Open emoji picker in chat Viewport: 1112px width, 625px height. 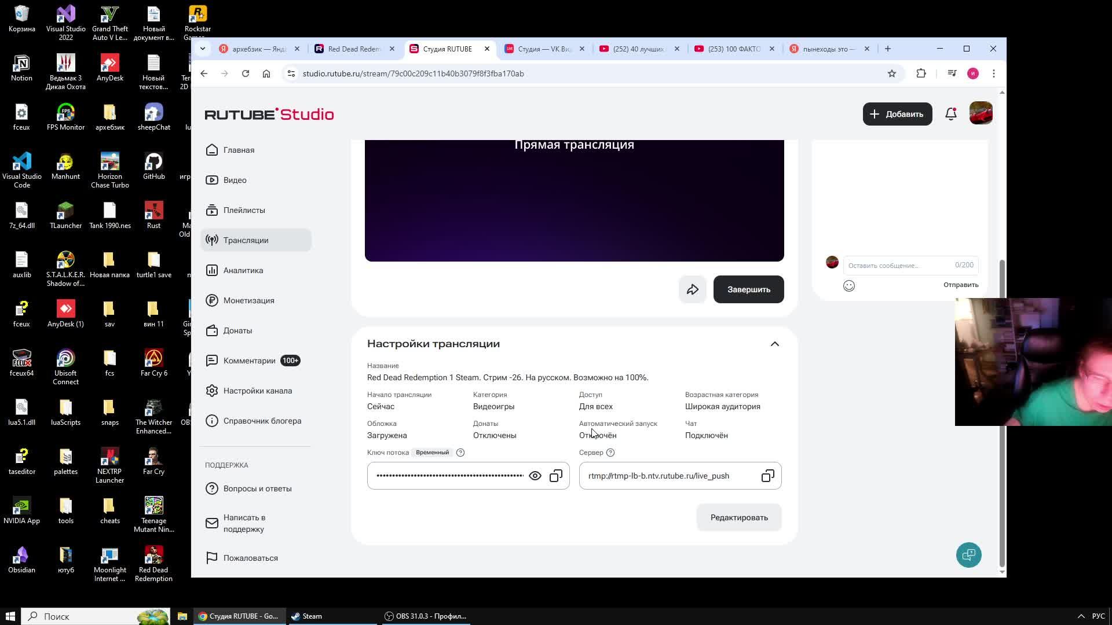click(849, 285)
